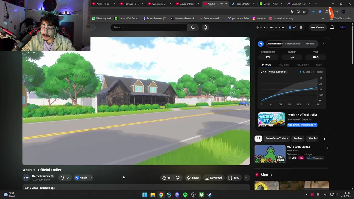
Task: Open the Windows Start menu
Action: (x=145, y=195)
